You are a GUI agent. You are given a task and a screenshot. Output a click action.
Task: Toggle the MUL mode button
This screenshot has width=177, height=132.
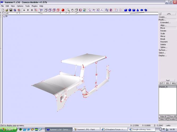tap(174, 83)
